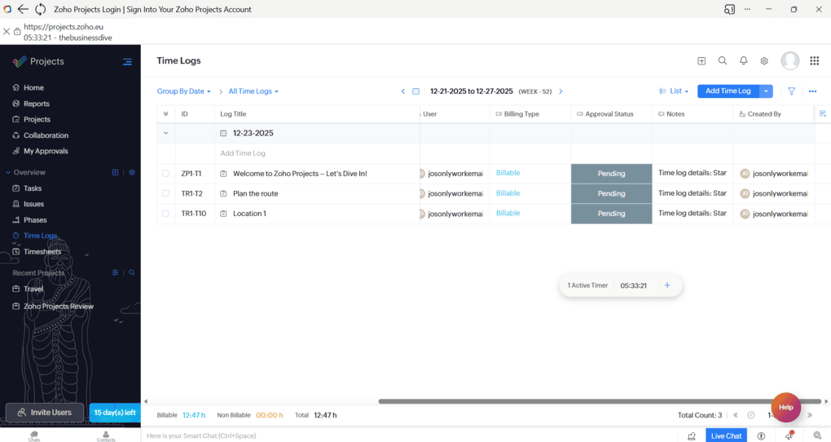Screen dimensions: 831x442
Task: Select the checkbox for TR1-T2 row
Action: [x=166, y=193]
